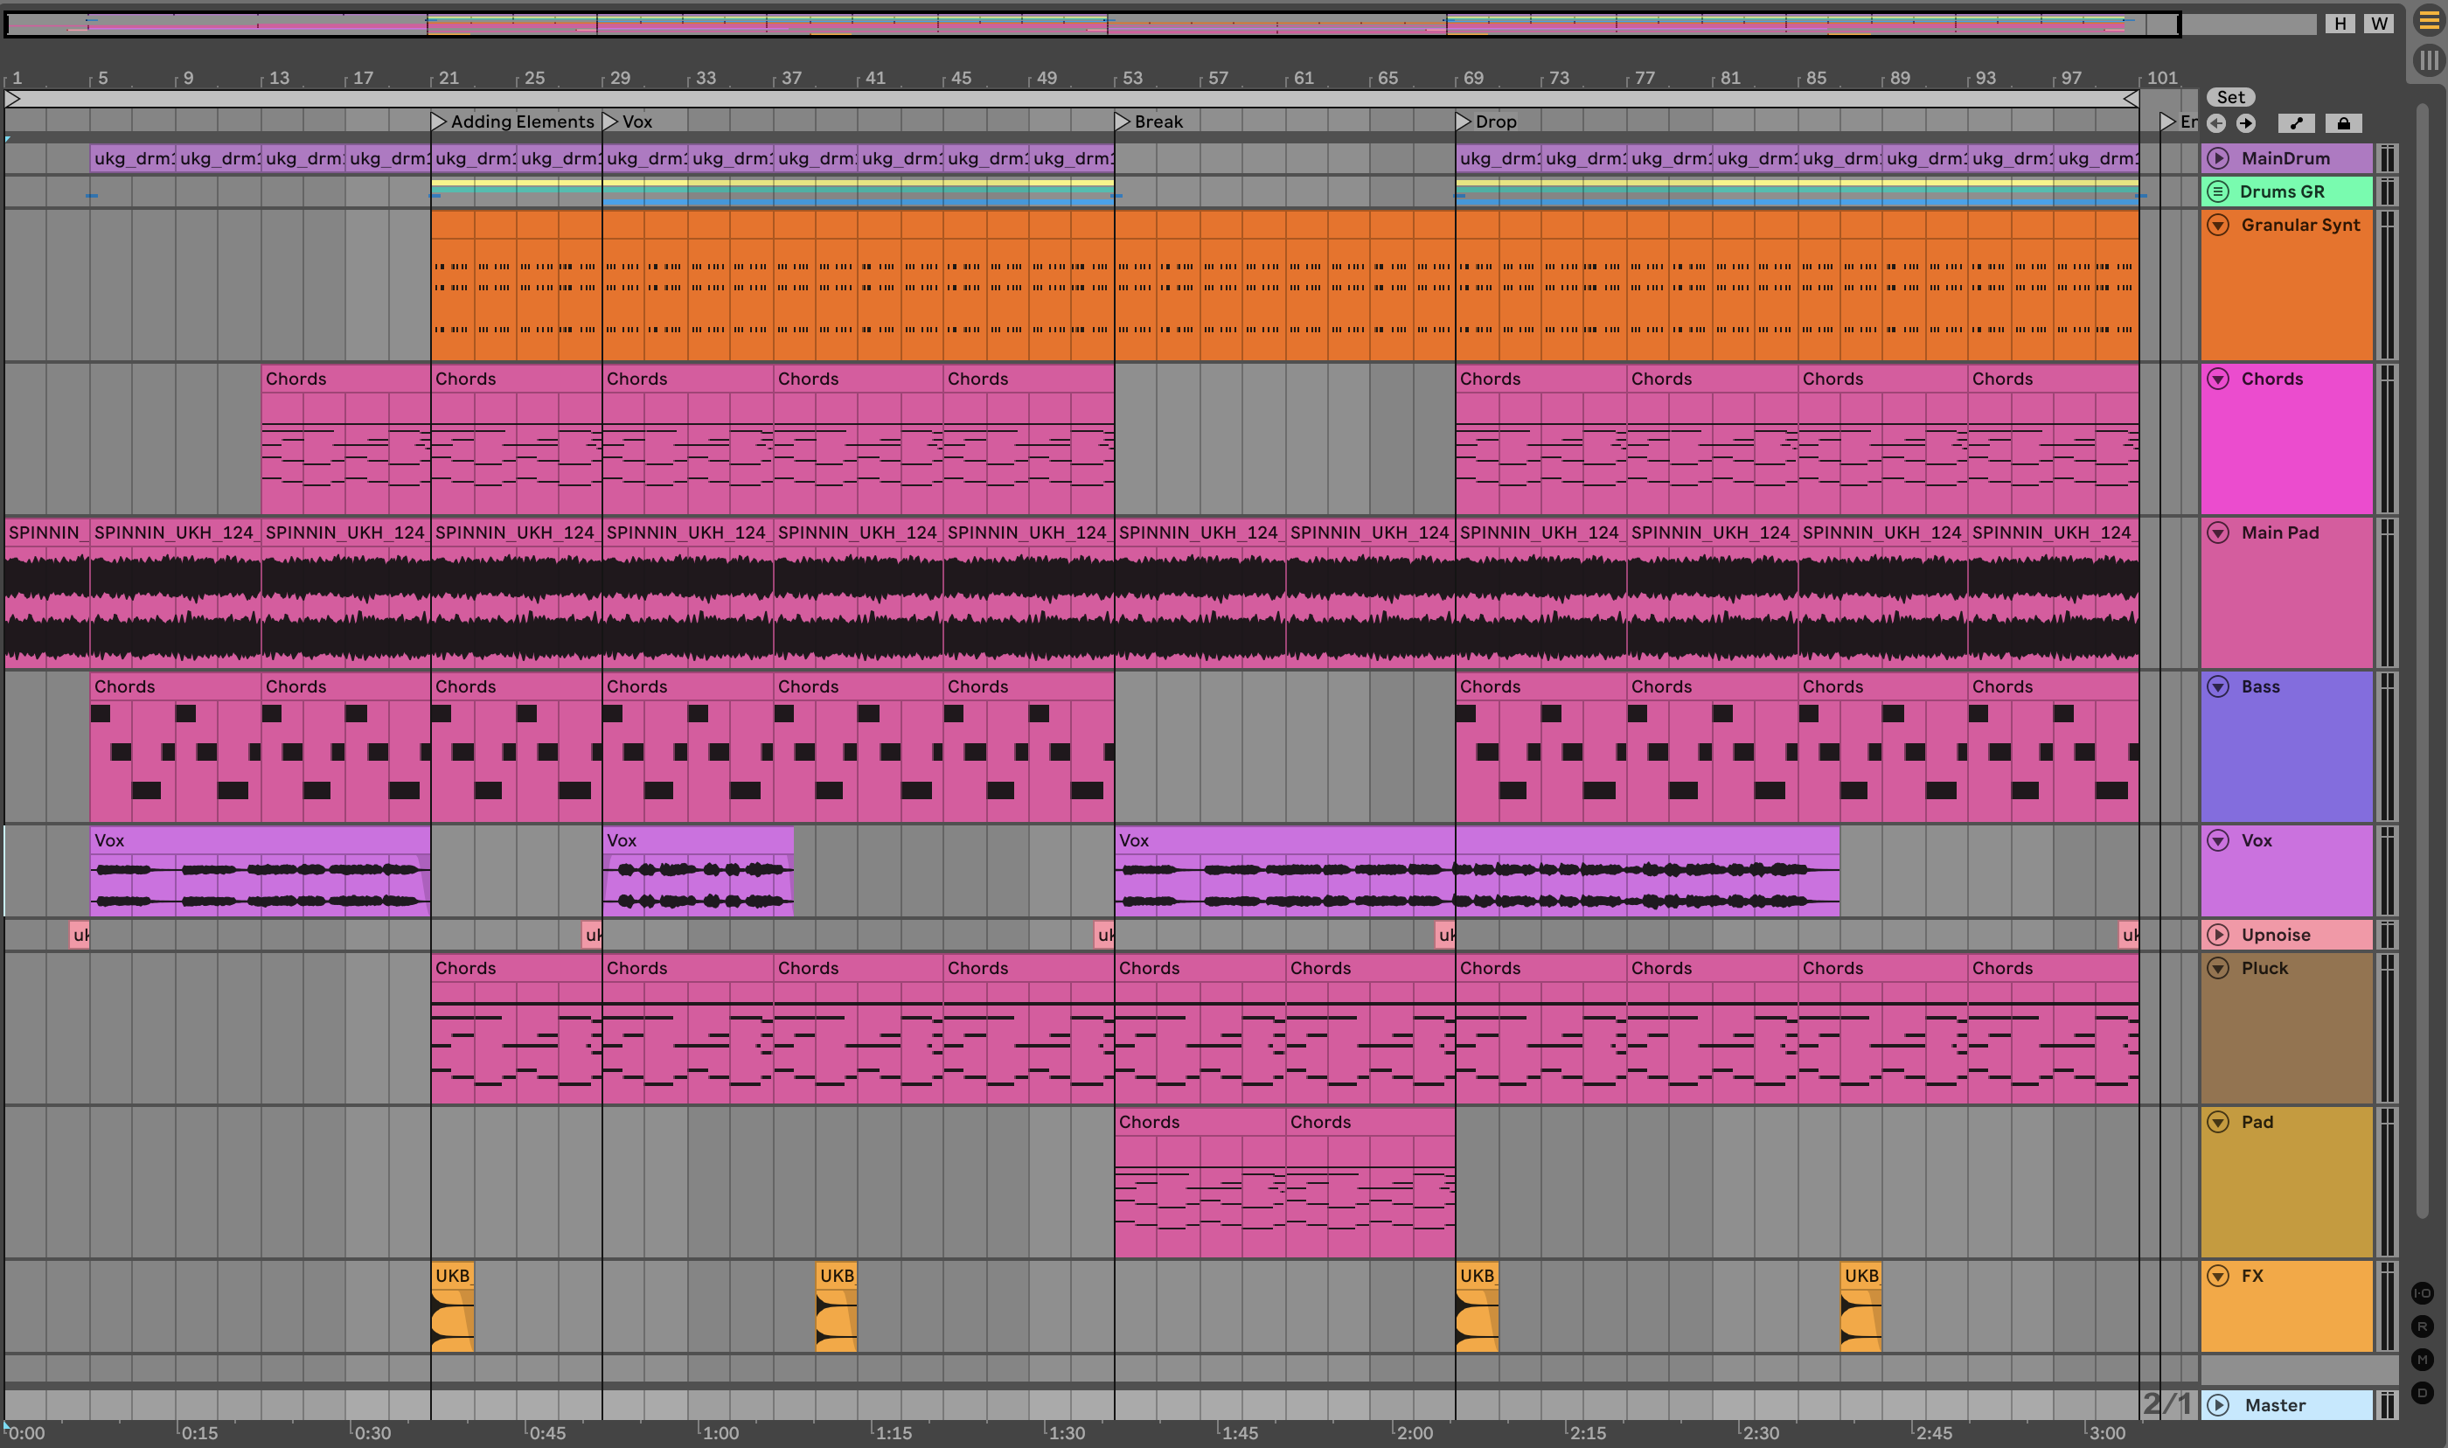Fold the Bass track

click(x=2218, y=686)
